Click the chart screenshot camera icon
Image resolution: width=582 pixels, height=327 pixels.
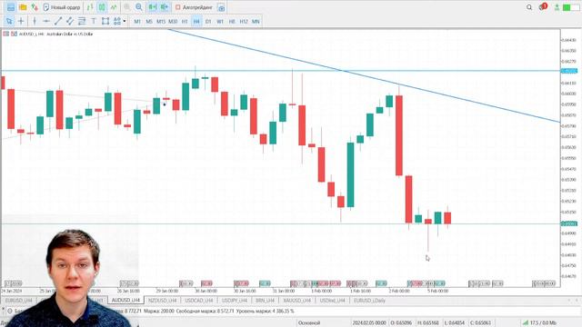[221, 7]
